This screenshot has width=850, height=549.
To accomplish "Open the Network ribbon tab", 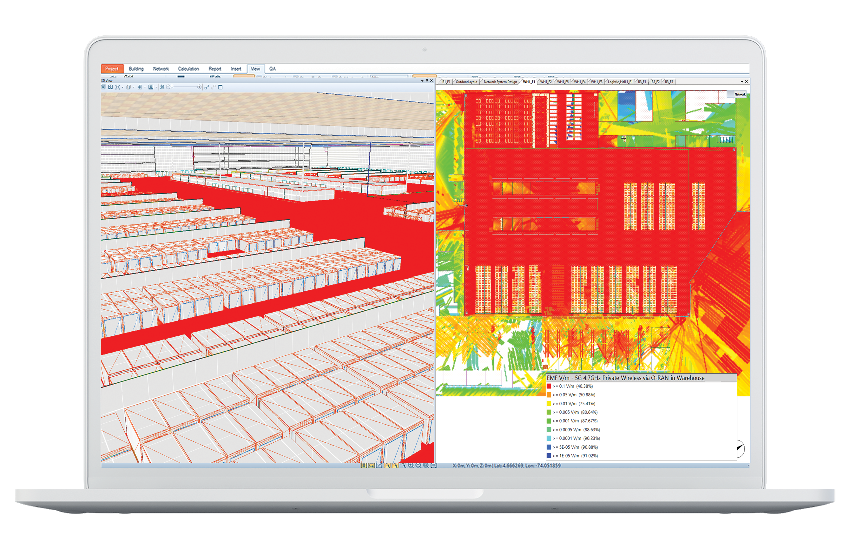I will click(x=161, y=69).
